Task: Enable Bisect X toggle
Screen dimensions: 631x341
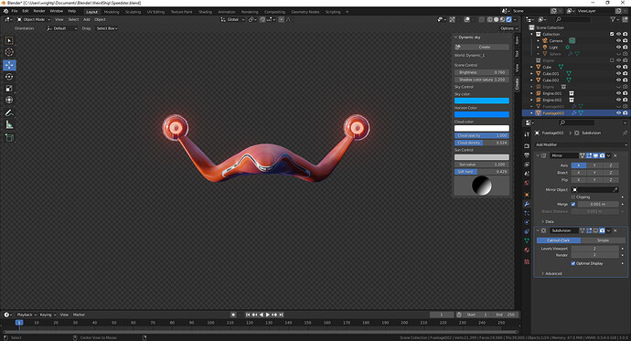Action: coord(579,173)
